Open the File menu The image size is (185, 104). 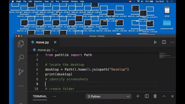(x=25, y=1)
